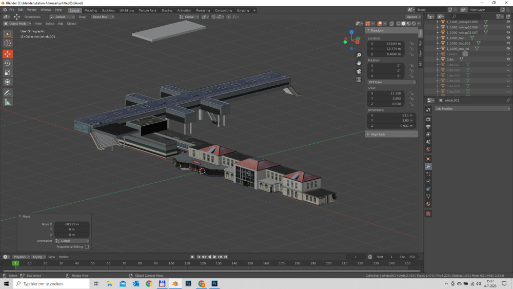Switch to orthographic/perspective grid view icon
513x289 pixels.
point(359,79)
